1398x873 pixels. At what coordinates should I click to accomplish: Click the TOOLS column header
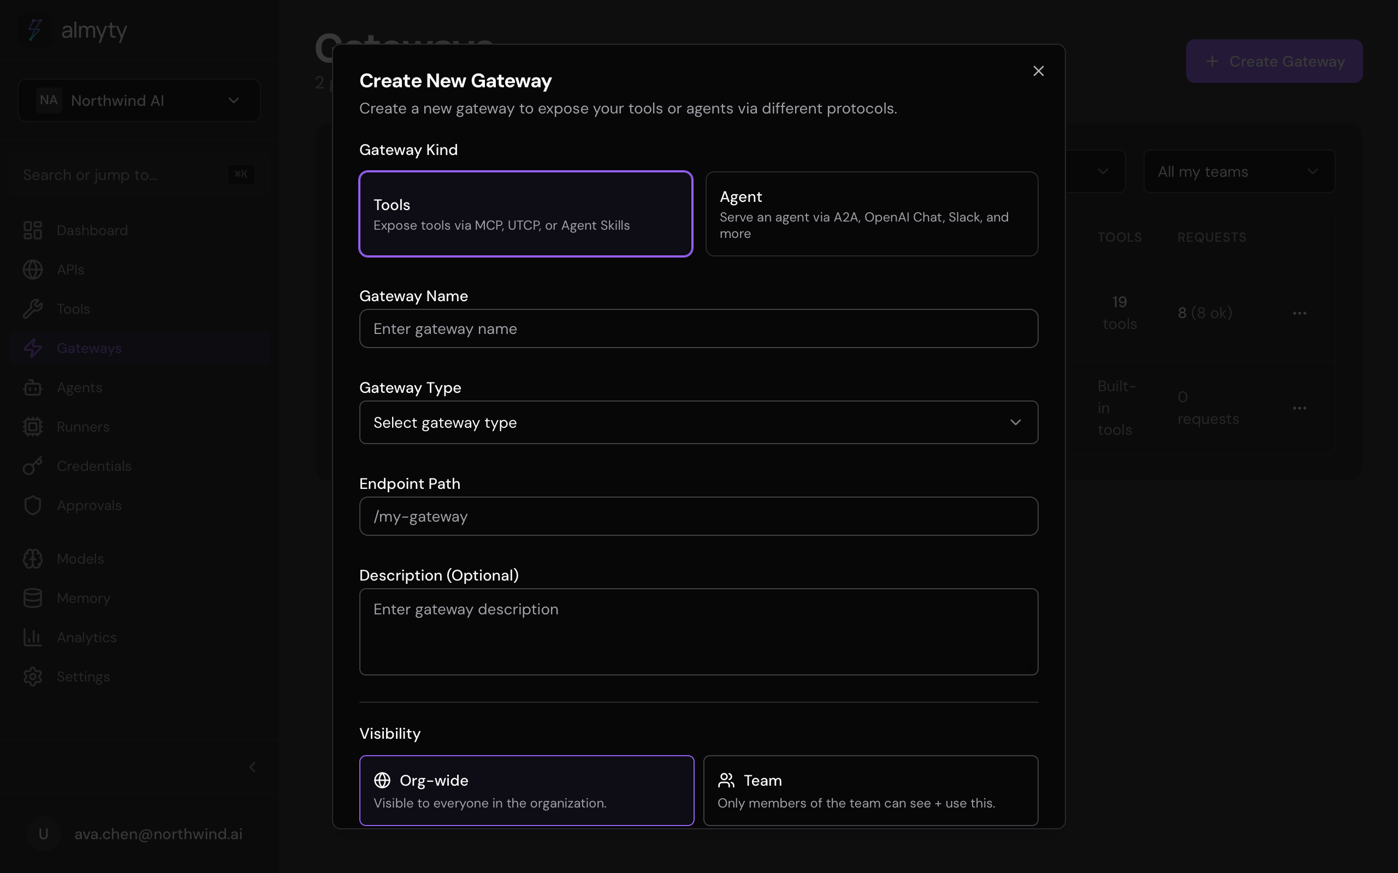pyautogui.click(x=1119, y=237)
